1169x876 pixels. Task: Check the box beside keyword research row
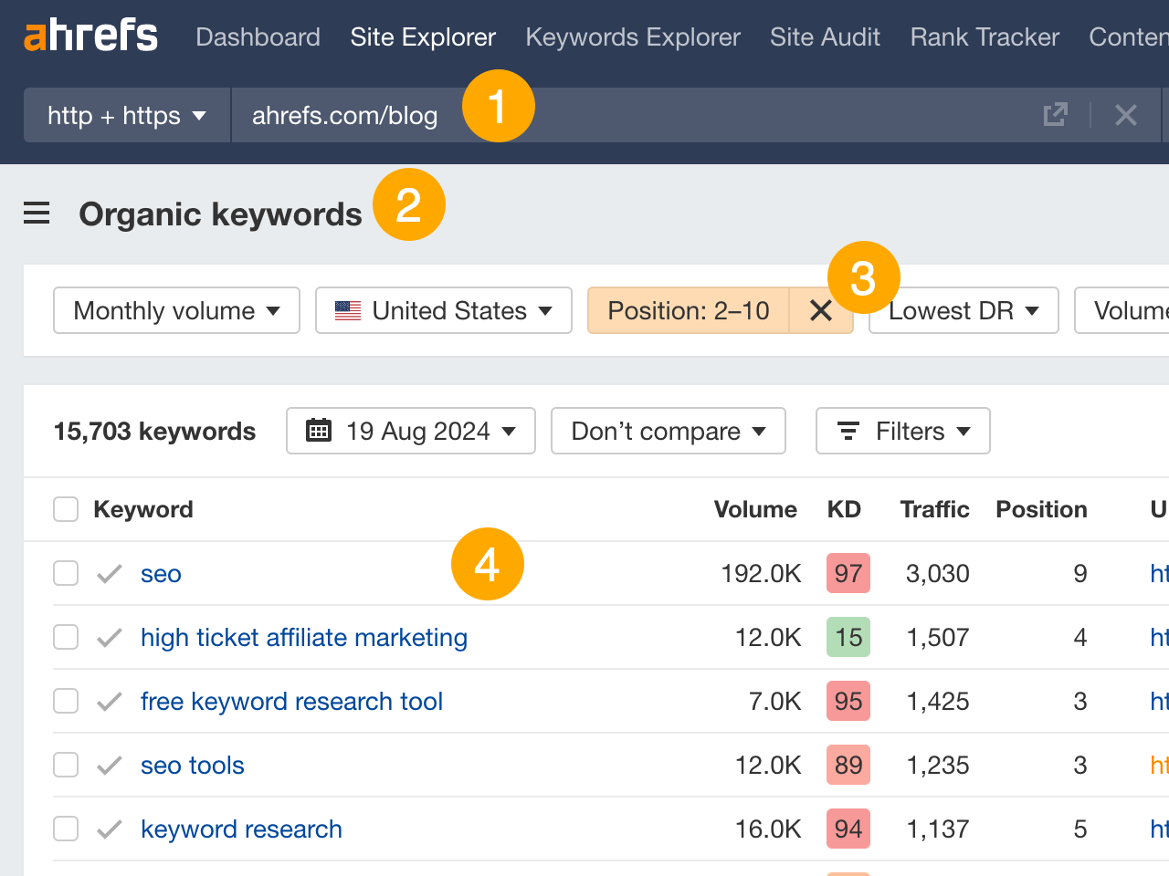(x=65, y=829)
